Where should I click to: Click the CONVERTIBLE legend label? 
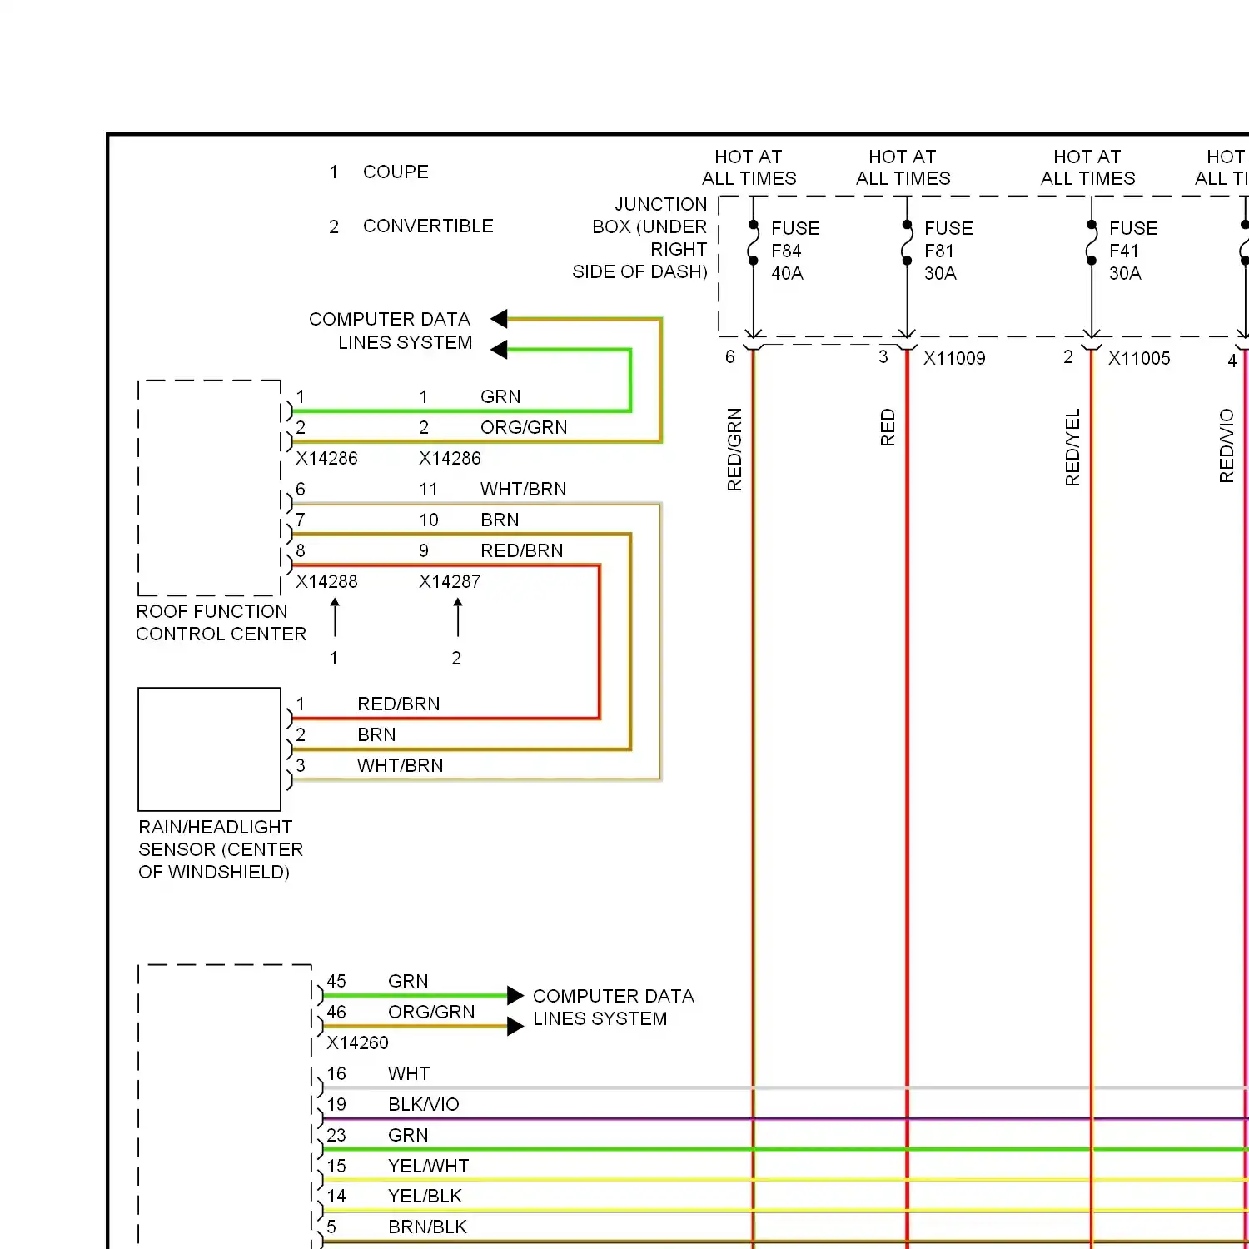click(x=428, y=226)
